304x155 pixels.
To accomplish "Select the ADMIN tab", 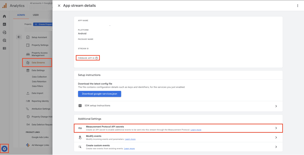I will click(x=21, y=15).
